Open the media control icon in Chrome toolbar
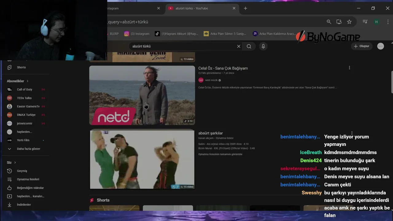This screenshot has height=221, width=393. [x=365, y=22]
